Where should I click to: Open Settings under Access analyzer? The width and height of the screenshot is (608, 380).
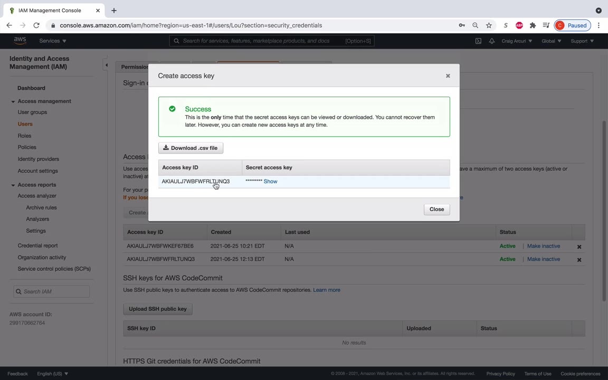click(x=36, y=231)
